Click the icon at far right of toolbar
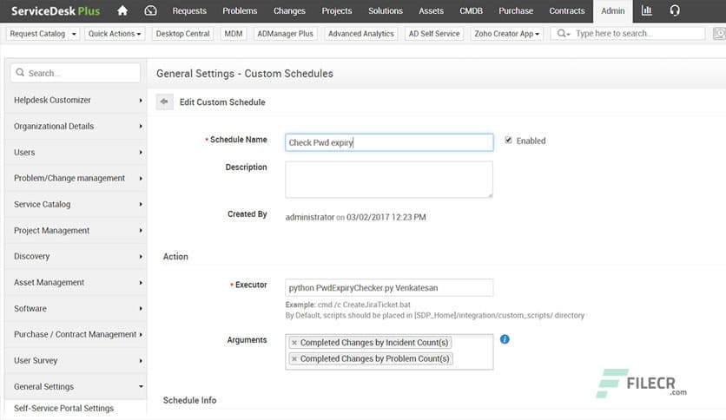 click(x=719, y=34)
